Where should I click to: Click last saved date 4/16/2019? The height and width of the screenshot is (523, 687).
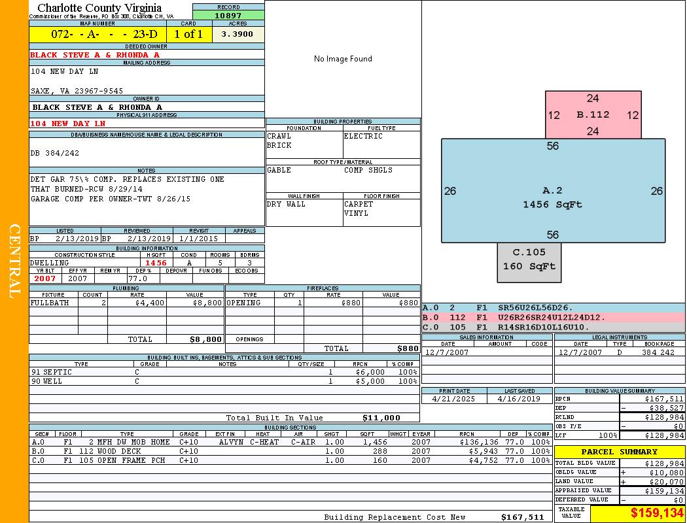click(519, 399)
